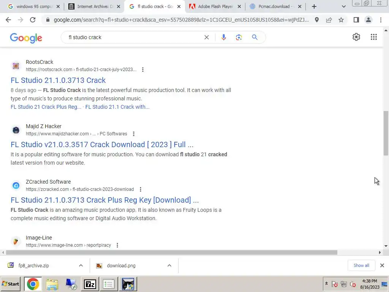The width and height of the screenshot is (389, 292).
Task: Click the search query input field
Action: pyautogui.click(x=134, y=37)
